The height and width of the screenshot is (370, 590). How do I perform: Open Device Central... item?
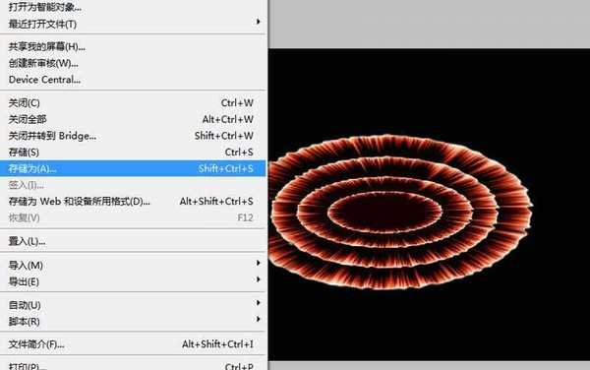tap(133, 80)
